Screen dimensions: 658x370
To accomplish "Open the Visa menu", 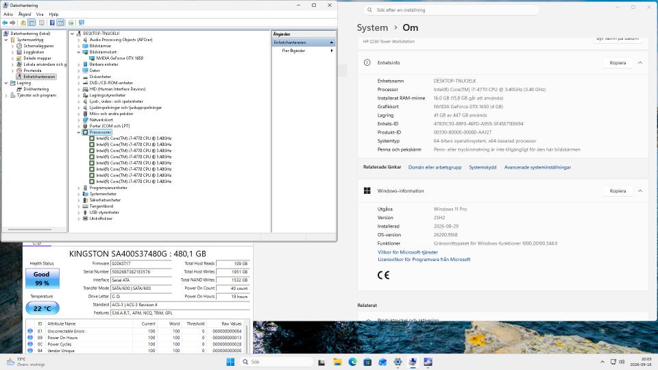I will [x=40, y=14].
